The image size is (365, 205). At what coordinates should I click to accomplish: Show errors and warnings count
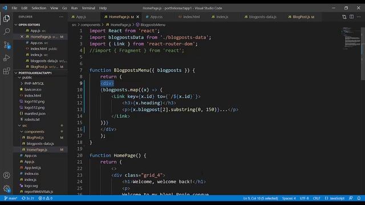46,198
